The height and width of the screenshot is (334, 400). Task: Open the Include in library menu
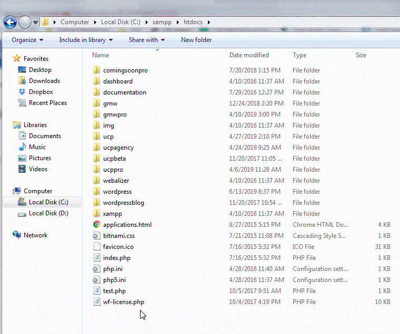[86, 40]
